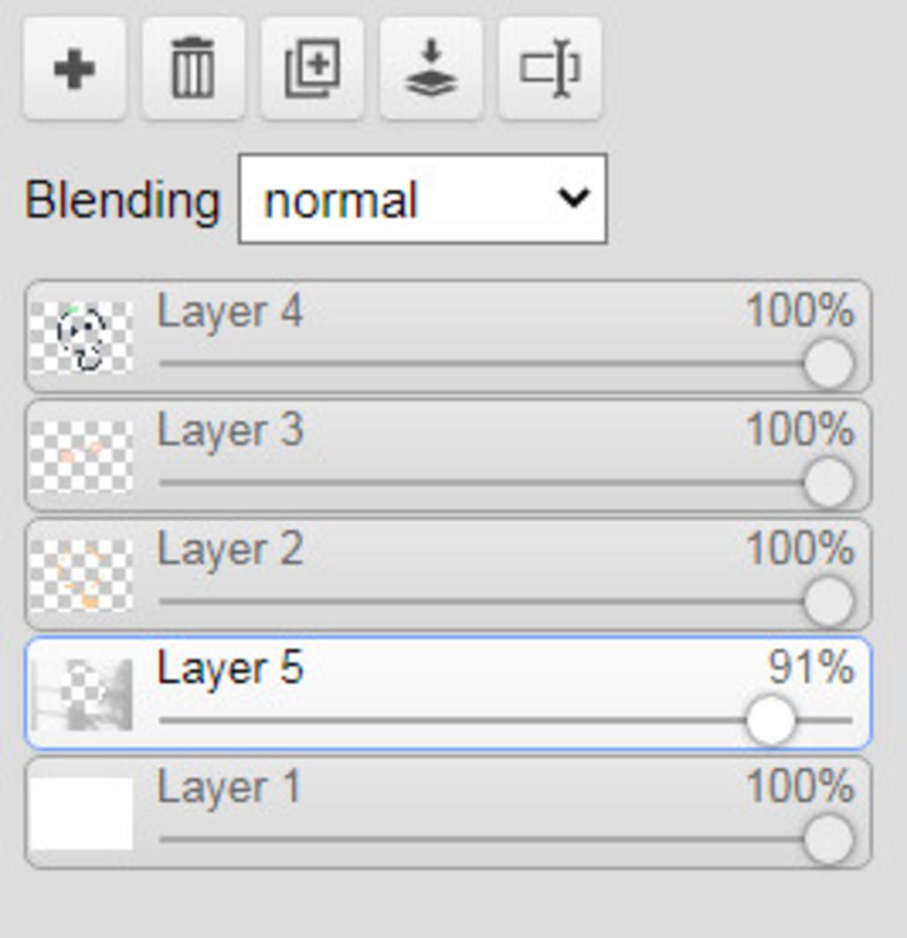Click the Layer 5 thumbnail preview
The height and width of the screenshot is (938, 907).
pos(81,694)
